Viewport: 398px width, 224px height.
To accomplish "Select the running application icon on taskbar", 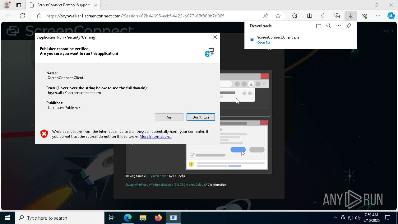I will point(173,218).
